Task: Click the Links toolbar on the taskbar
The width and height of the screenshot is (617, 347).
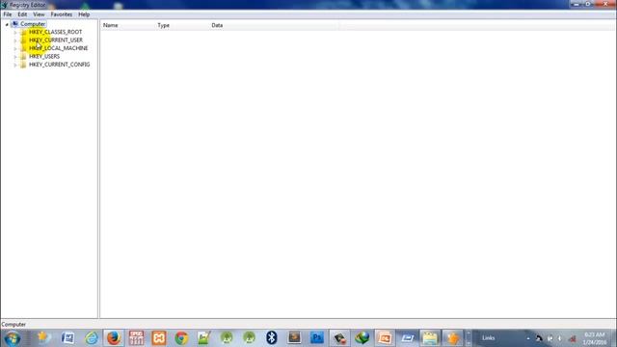Action: pos(489,338)
